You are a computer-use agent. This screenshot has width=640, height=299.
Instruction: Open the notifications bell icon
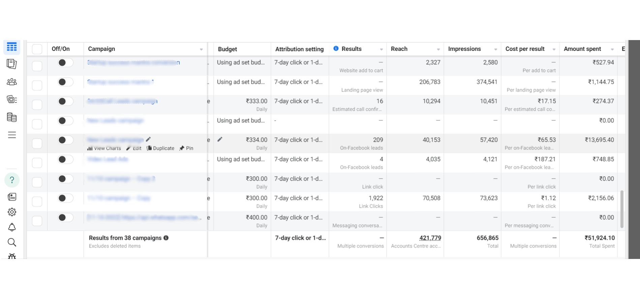(12, 227)
